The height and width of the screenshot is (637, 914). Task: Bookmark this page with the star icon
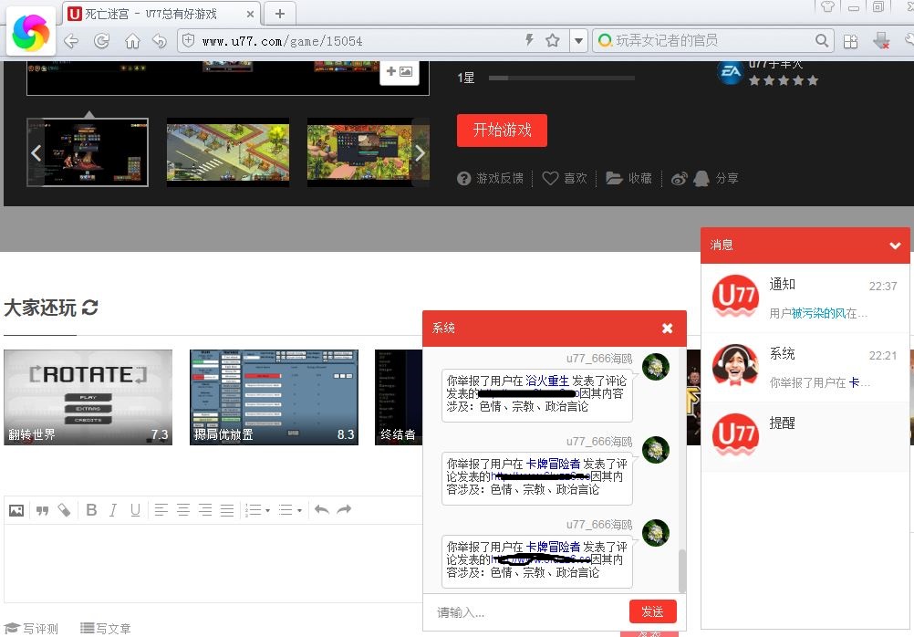(553, 40)
